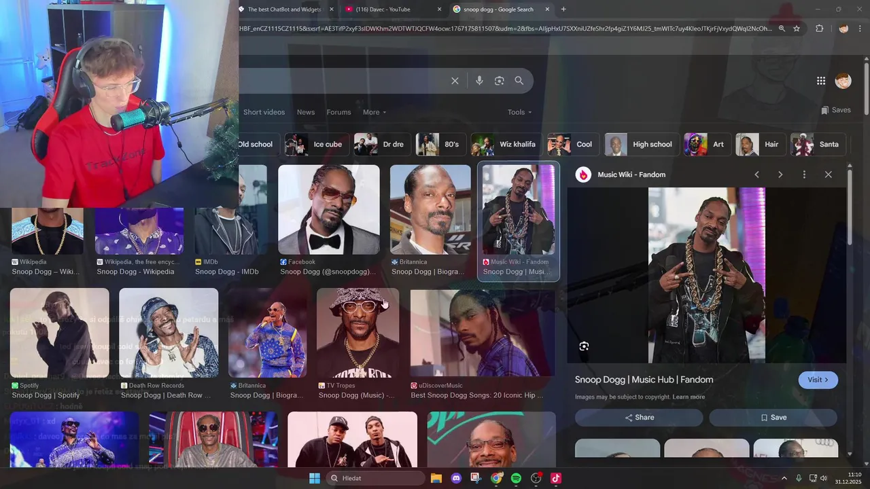The image size is (870, 489).
Task: Open zoom indicator in address bar
Action: click(x=782, y=29)
